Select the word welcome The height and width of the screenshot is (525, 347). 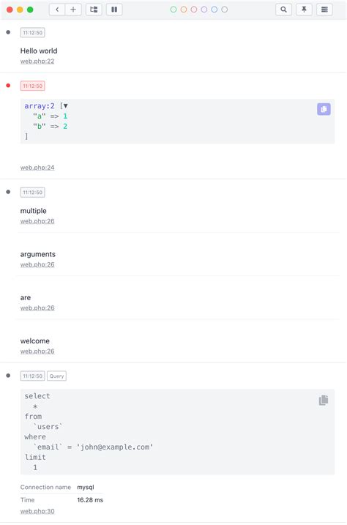[35, 341]
